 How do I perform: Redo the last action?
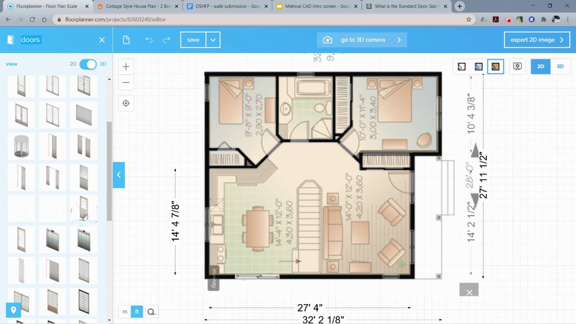pos(166,40)
